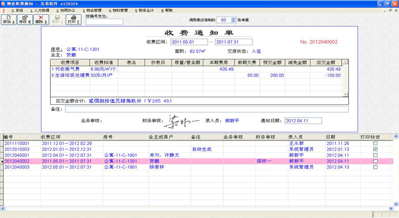Click the 备注 remarks input field
Viewport: 399px width, 218px height.
[x=207, y=109]
